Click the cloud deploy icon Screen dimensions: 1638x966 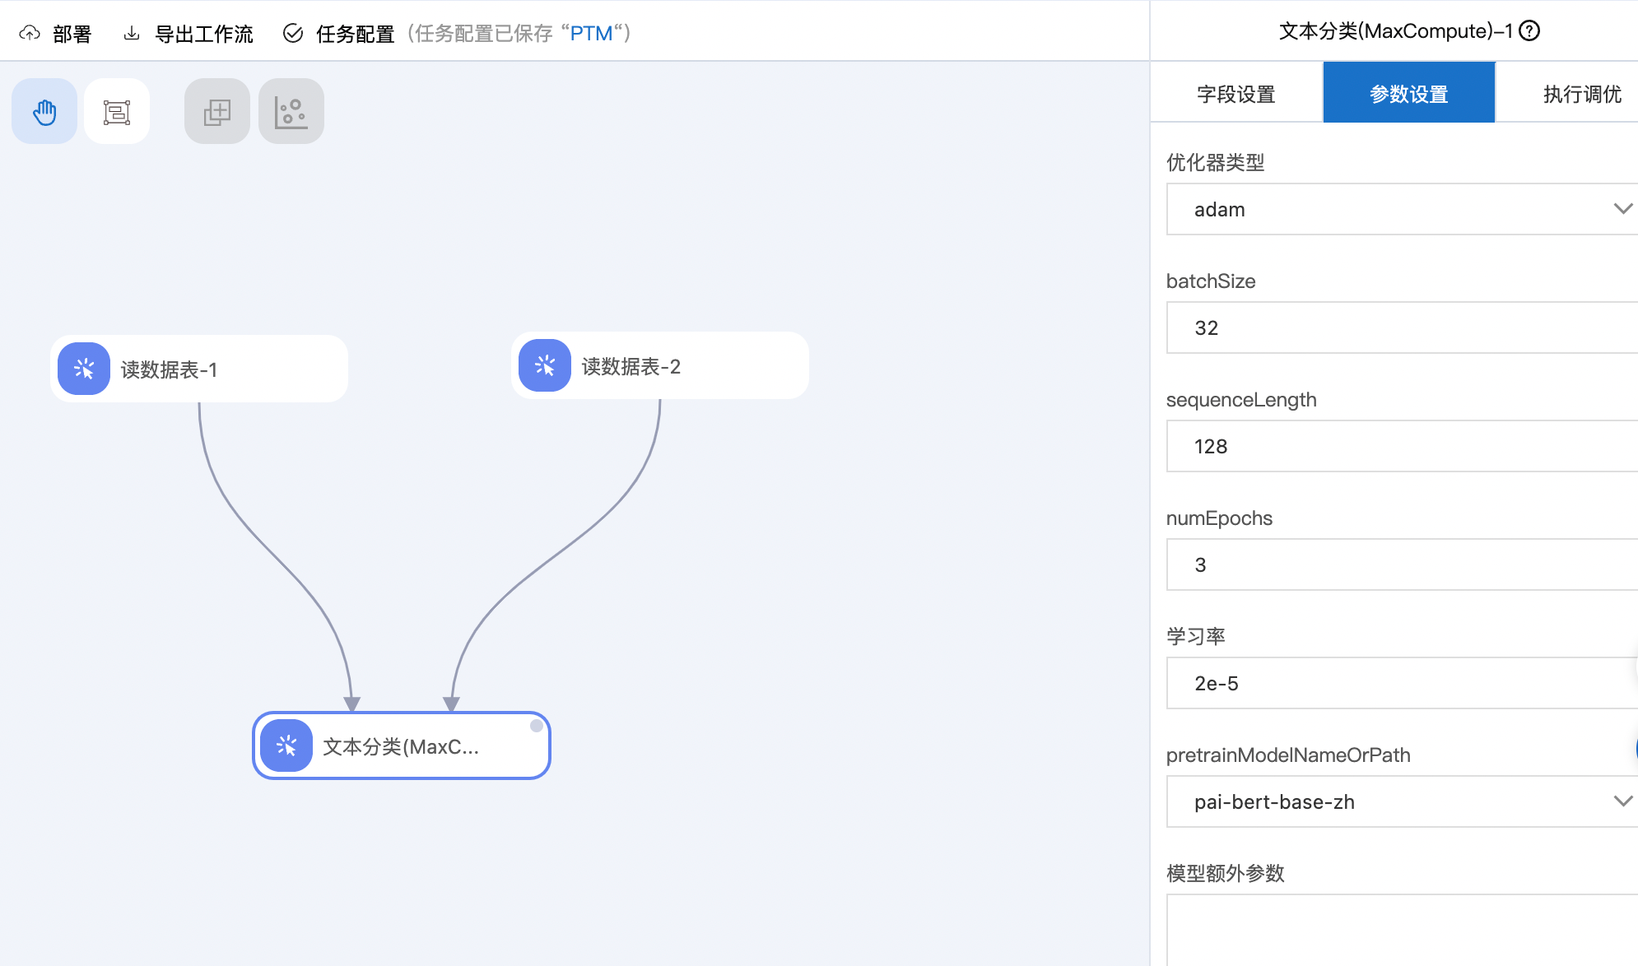[x=30, y=34]
